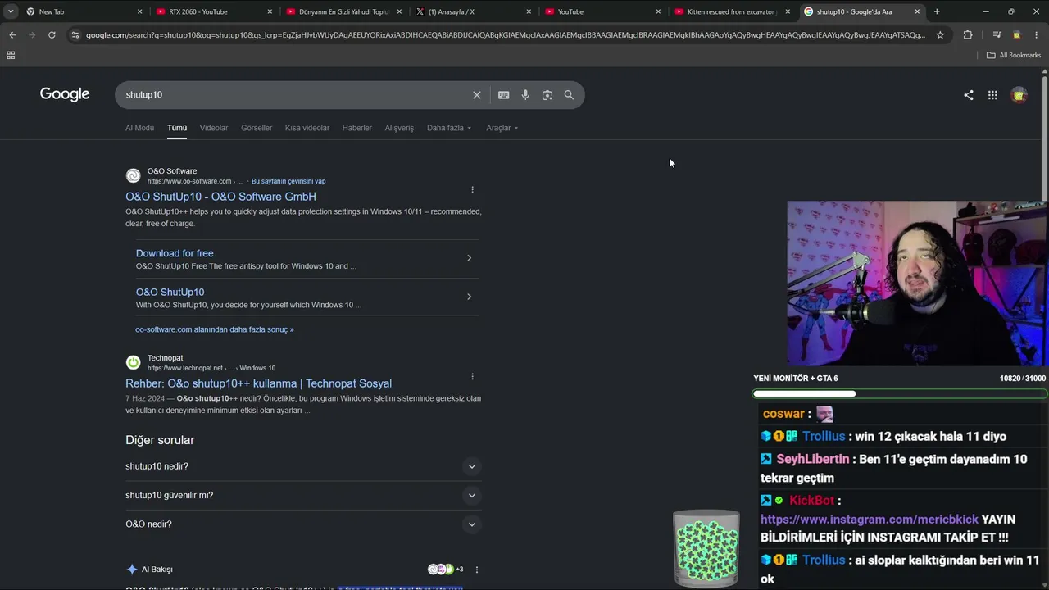Select the Görseller search filter
1049x590 pixels.
point(257,128)
